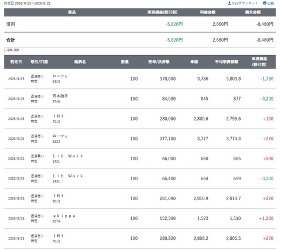Click the 66,000 settlement amount

(169, 159)
